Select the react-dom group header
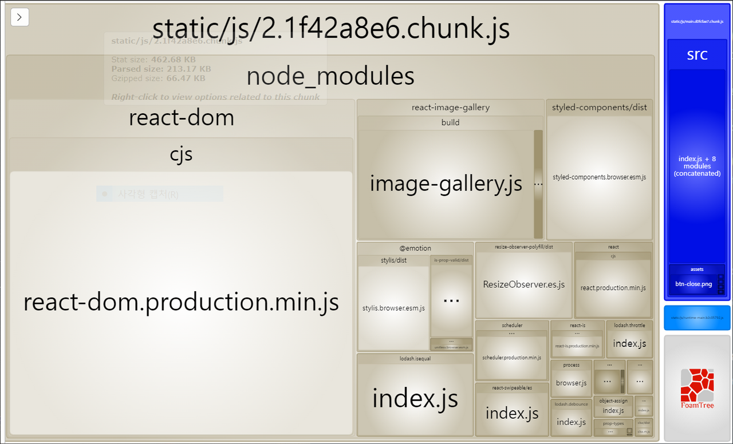 182,118
